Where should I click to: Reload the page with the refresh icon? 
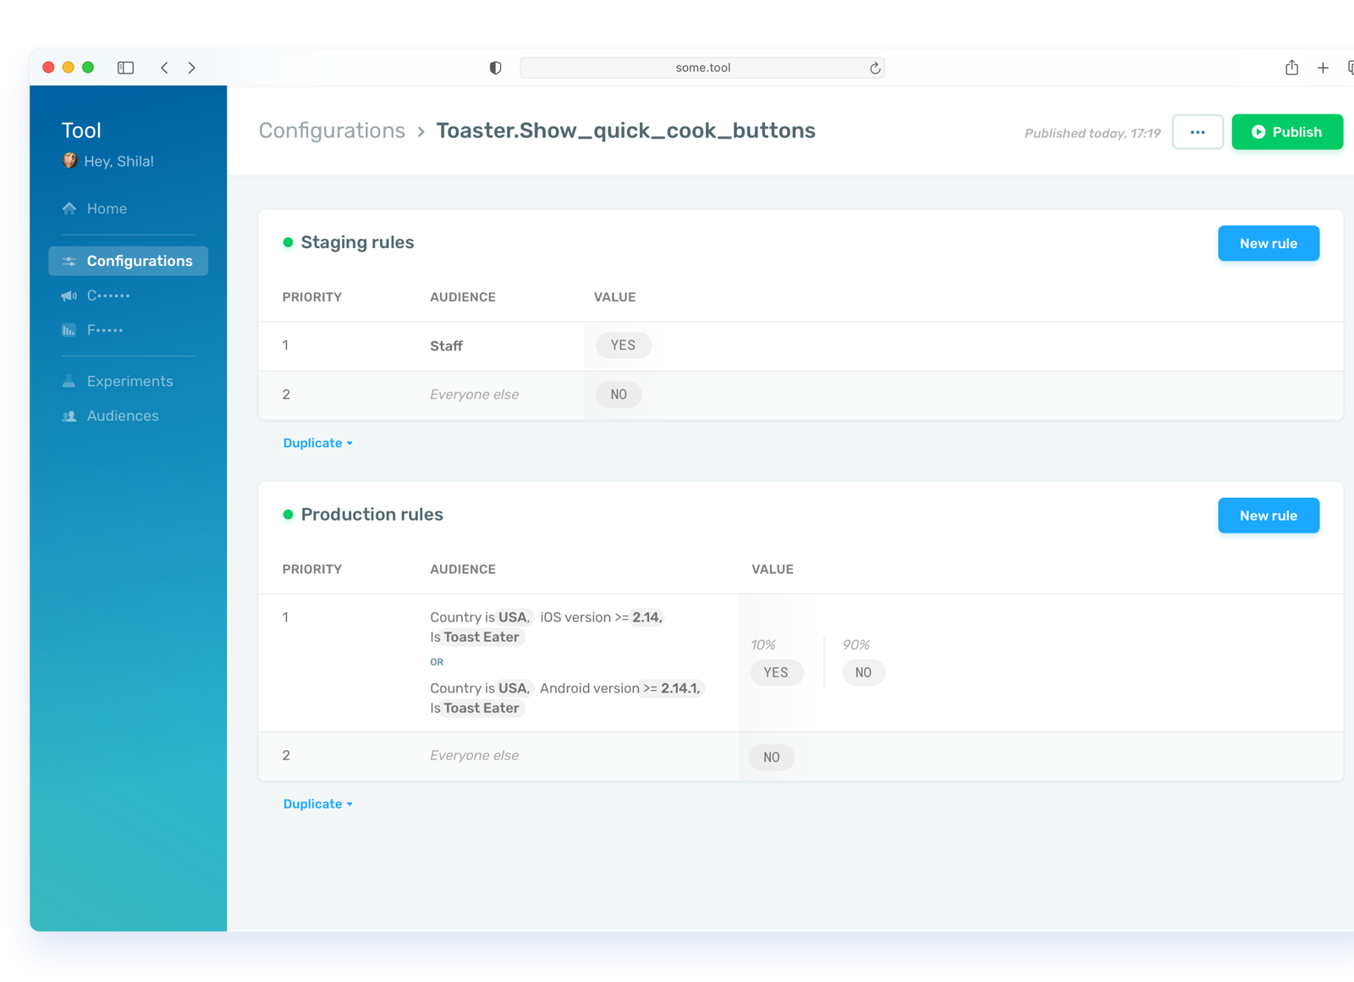pos(875,68)
